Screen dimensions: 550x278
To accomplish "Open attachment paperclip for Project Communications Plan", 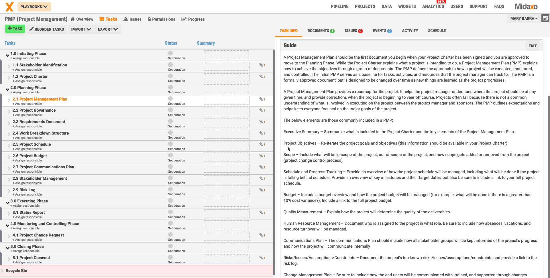I will (261, 167).
